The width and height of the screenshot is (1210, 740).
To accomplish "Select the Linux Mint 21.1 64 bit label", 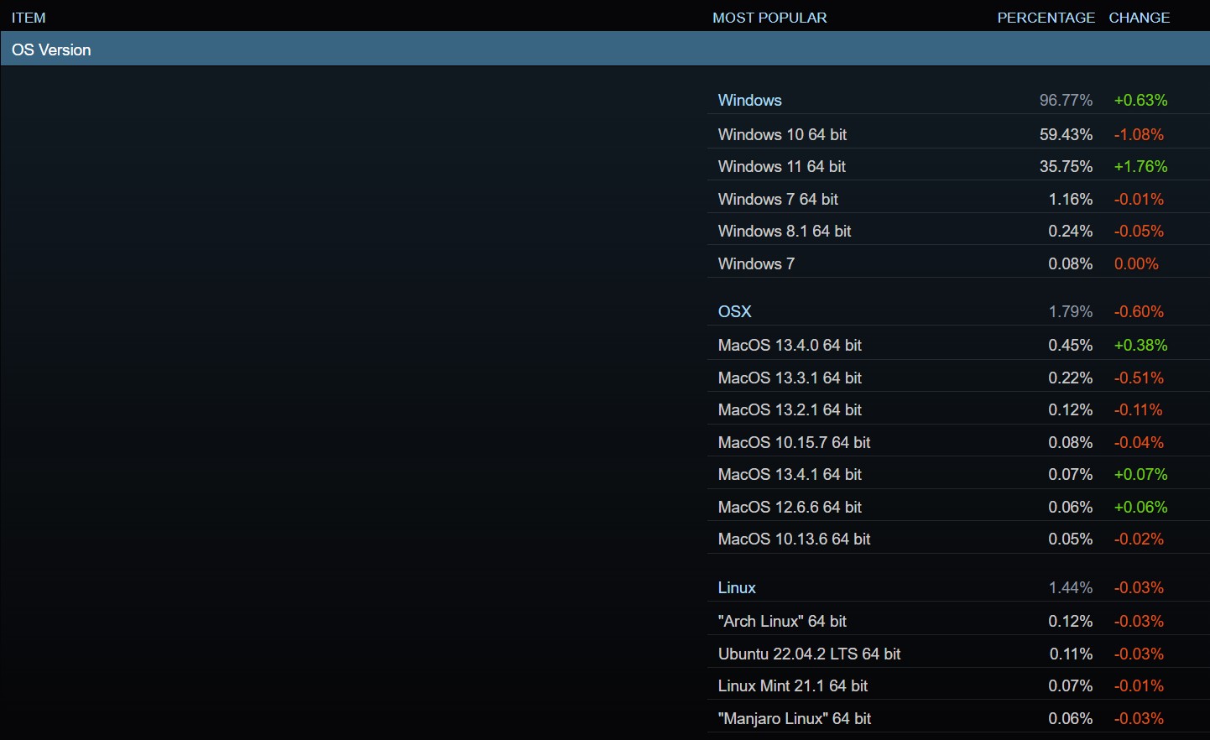I will 793,685.
